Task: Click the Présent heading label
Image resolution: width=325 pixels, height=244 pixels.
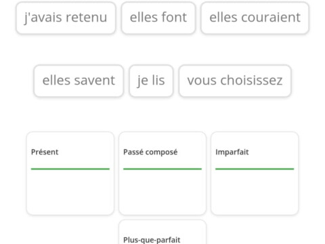Action: pyautogui.click(x=45, y=152)
